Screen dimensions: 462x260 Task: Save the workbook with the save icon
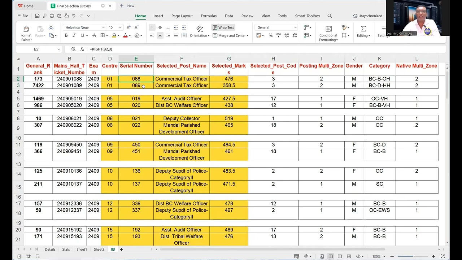coord(37,16)
